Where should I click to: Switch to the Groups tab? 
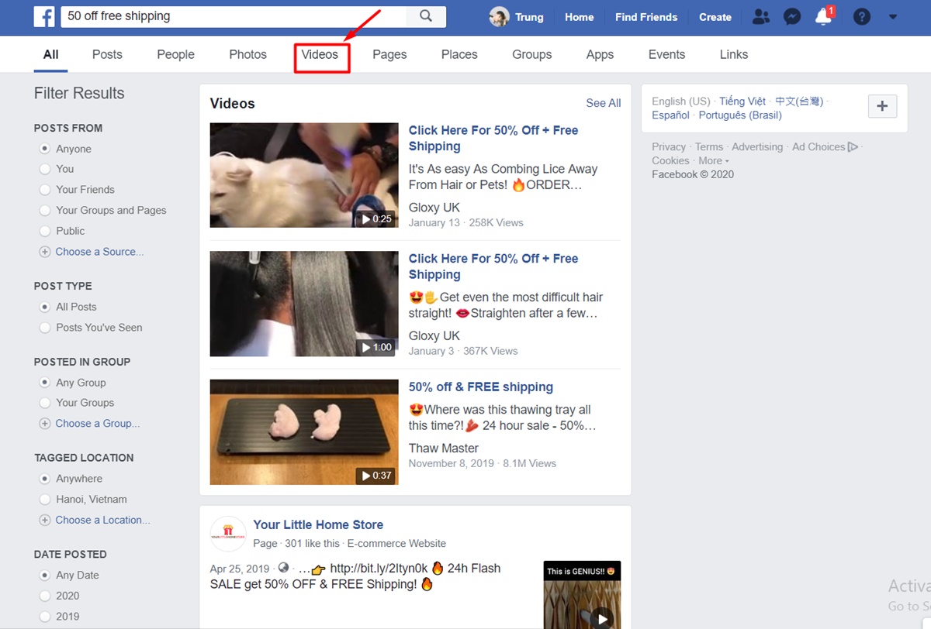coord(532,54)
